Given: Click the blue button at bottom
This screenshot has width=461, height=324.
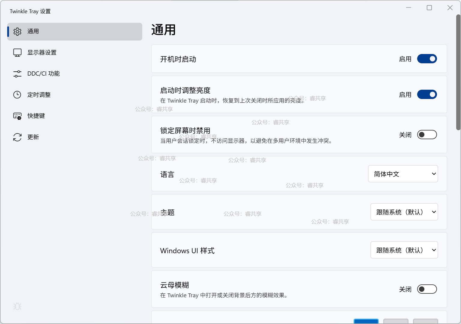Looking at the screenshot, I should click(x=366, y=321).
